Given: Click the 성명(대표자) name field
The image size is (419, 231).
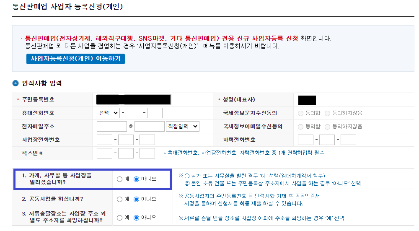Looking at the screenshot, I should pyautogui.click(x=307, y=100).
